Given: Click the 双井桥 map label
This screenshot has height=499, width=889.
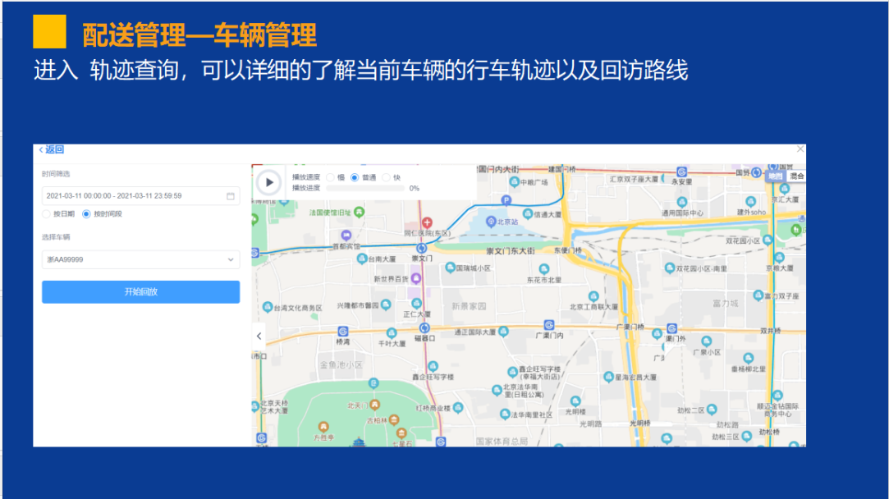Looking at the screenshot, I should pyautogui.click(x=771, y=331).
